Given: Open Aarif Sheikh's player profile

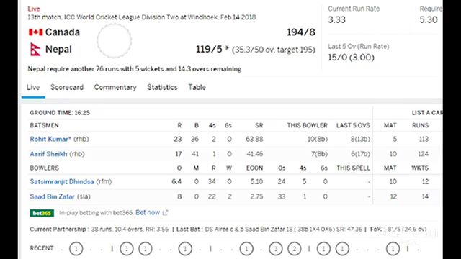Looking at the screenshot, I should coord(48,154).
